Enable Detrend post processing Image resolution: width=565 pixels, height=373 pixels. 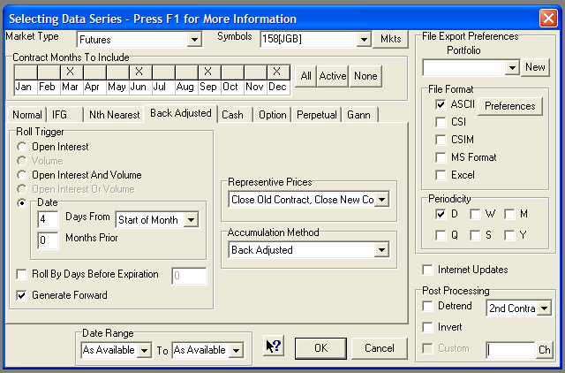[427, 306]
